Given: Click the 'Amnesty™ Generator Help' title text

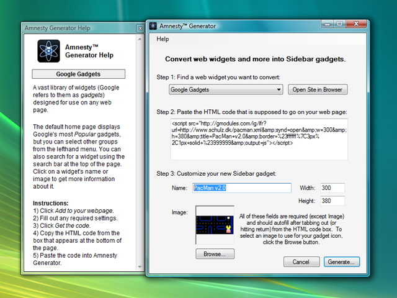Looking at the screenshot, I should click(89, 51).
